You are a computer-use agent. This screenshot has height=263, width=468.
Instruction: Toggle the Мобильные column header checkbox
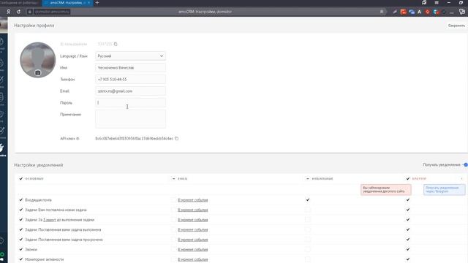[x=308, y=178]
